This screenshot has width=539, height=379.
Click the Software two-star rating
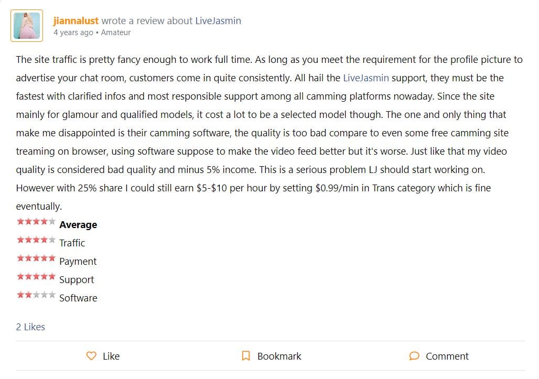tap(36, 295)
